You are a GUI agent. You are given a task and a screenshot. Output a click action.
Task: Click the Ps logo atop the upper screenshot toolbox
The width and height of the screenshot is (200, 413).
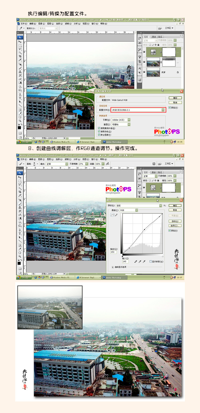(x=20, y=38)
